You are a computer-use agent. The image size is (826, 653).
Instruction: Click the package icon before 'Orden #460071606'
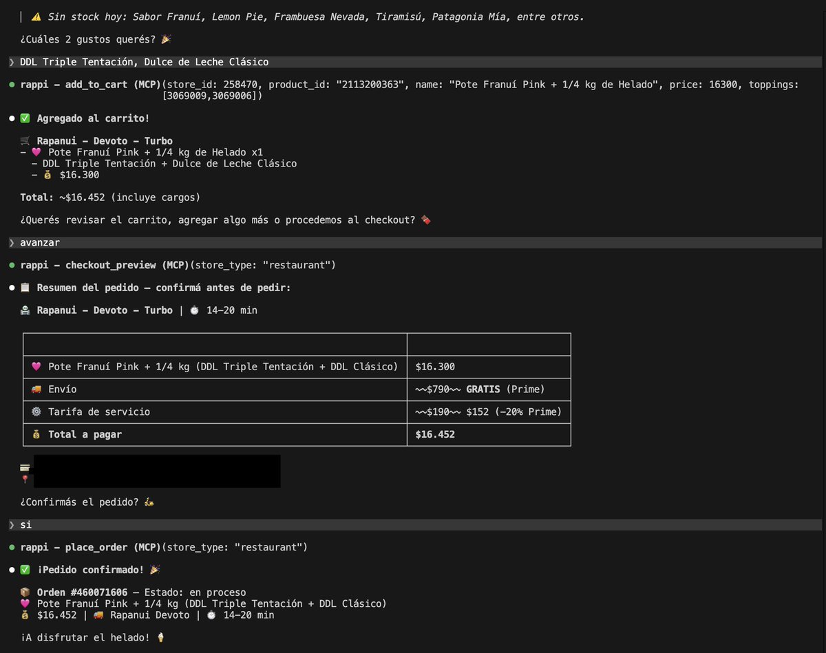(x=25, y=592)
